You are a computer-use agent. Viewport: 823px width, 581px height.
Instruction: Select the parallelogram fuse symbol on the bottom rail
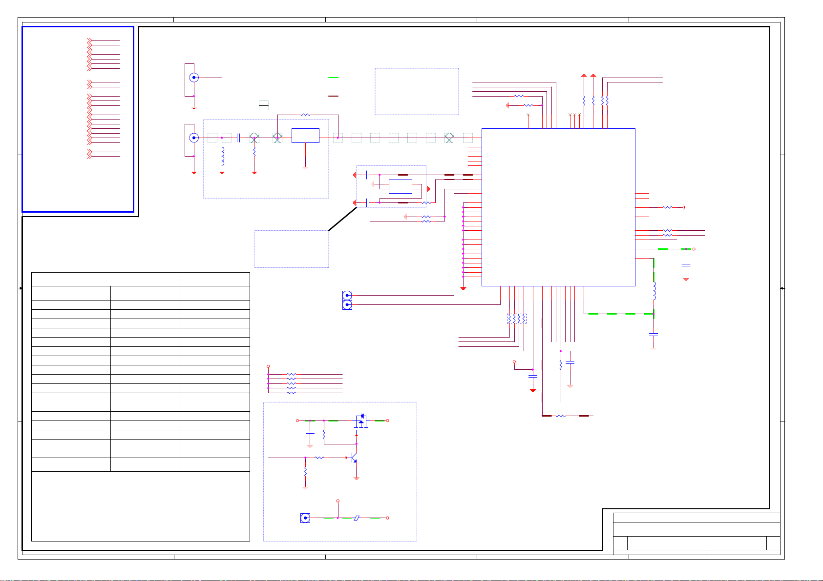coord(357,518)
